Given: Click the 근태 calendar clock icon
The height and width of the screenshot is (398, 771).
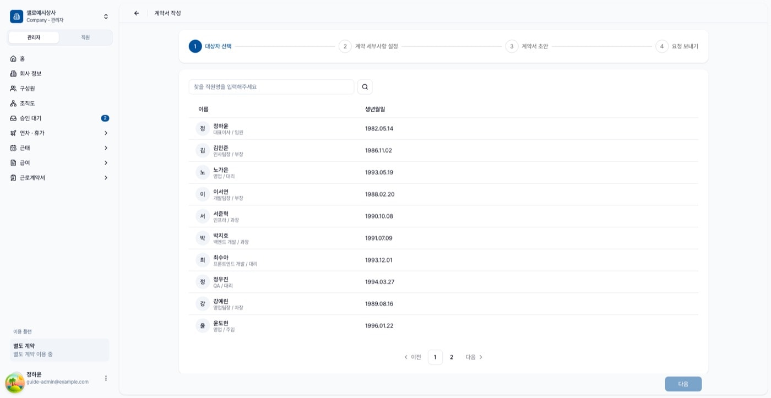Looking at the screenshot, I should (x=13, y=148).
